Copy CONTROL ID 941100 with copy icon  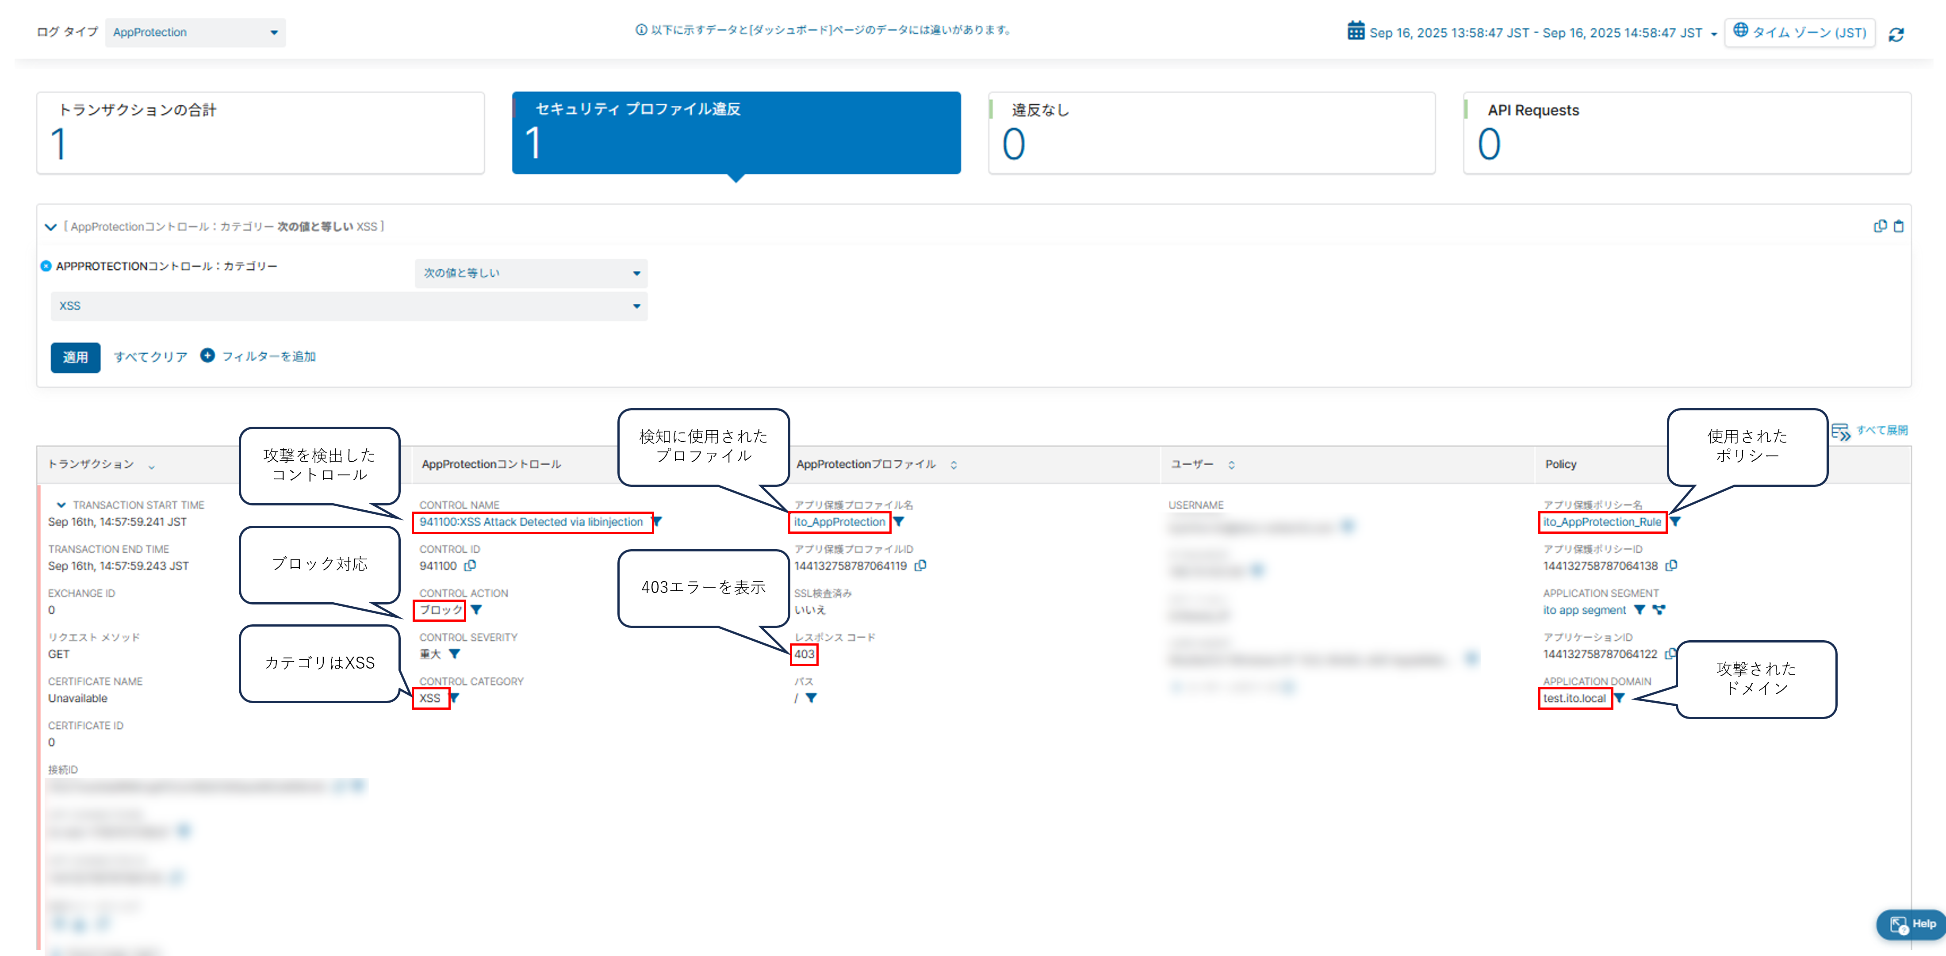tap(470, 566)
